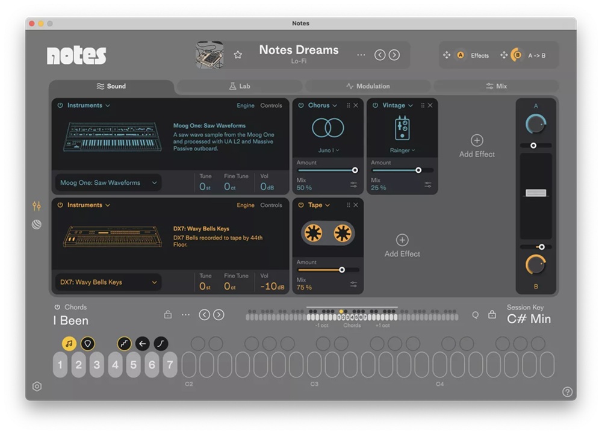Toggle power for the Tape effect
The width and height of the screenshot is (602, 434).
coord(301,205)
